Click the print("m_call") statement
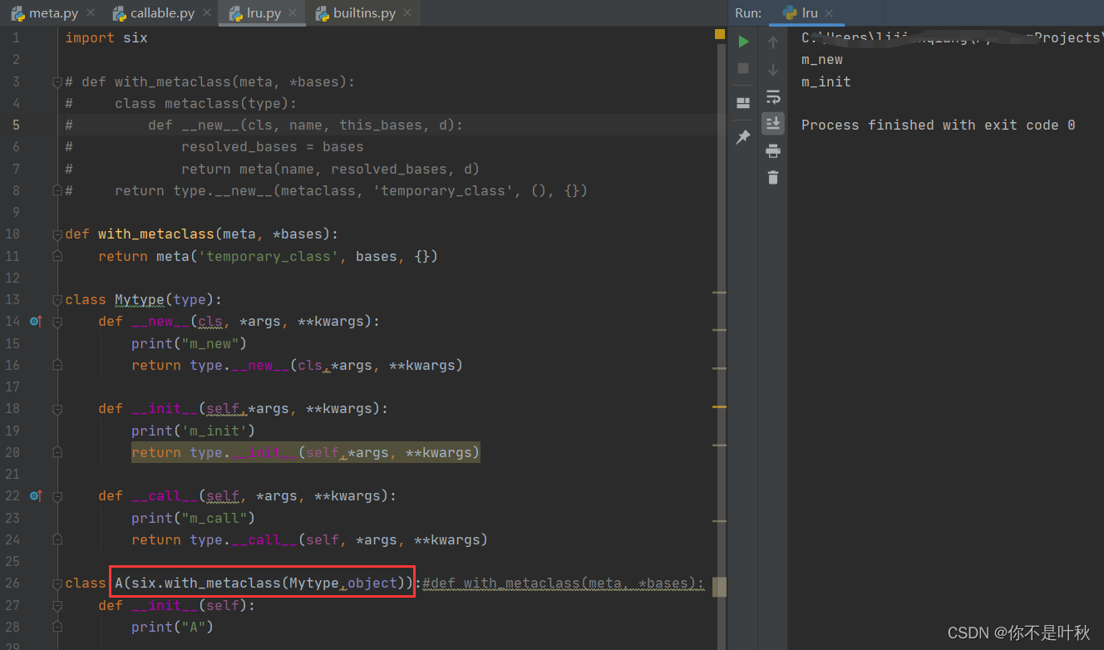The image size is (1104, 650). click(x=193, y=518)
